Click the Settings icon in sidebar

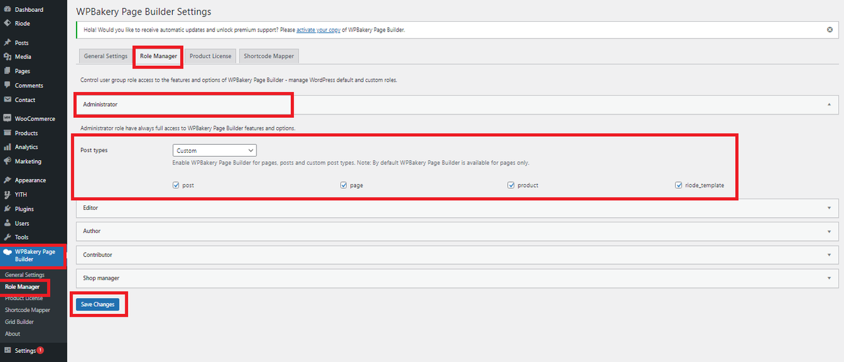(x=7, y=351)
